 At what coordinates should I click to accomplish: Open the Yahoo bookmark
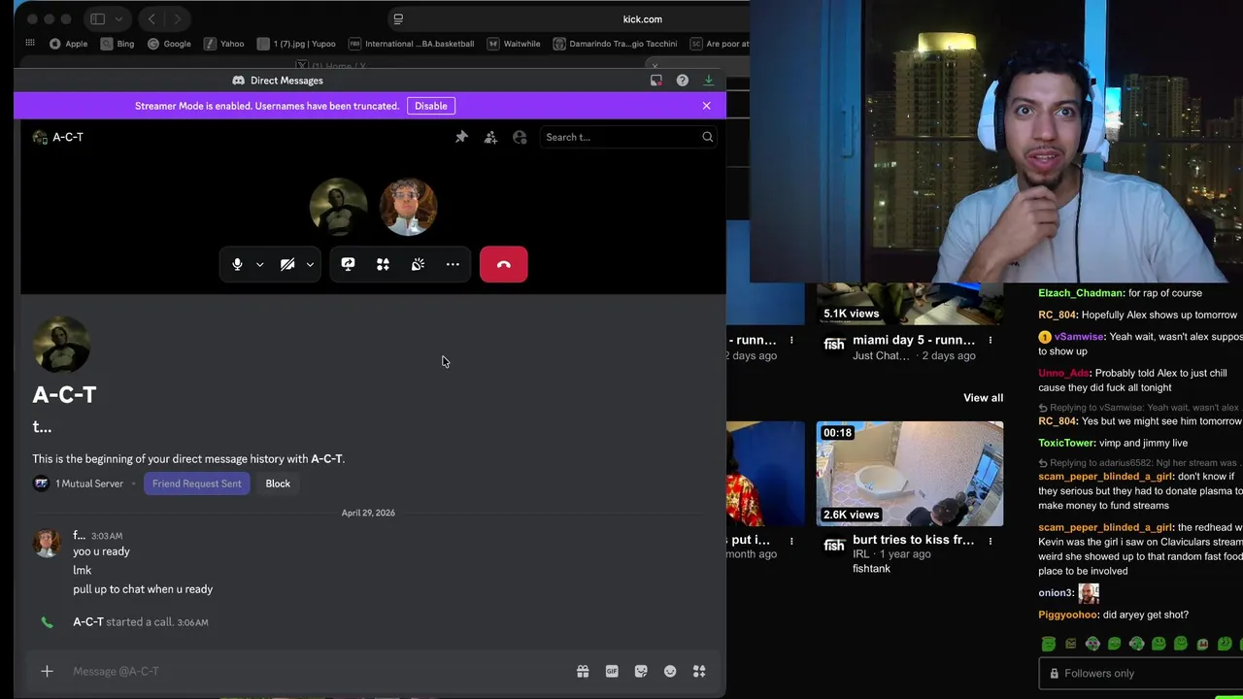point(224,44)
